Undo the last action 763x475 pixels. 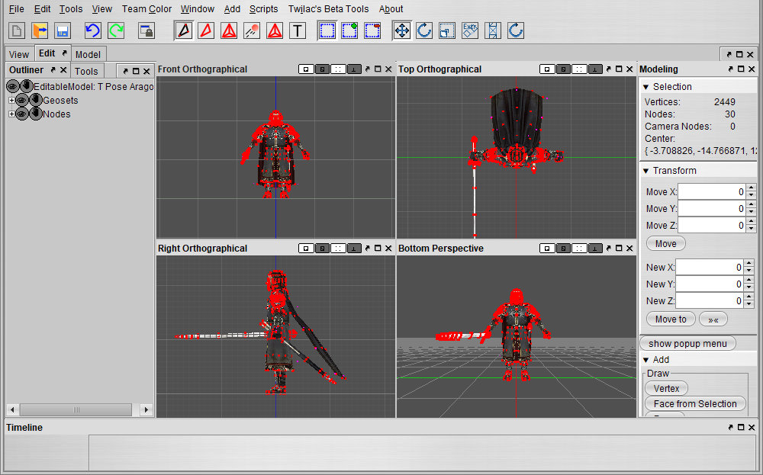[x=92, y=30]
